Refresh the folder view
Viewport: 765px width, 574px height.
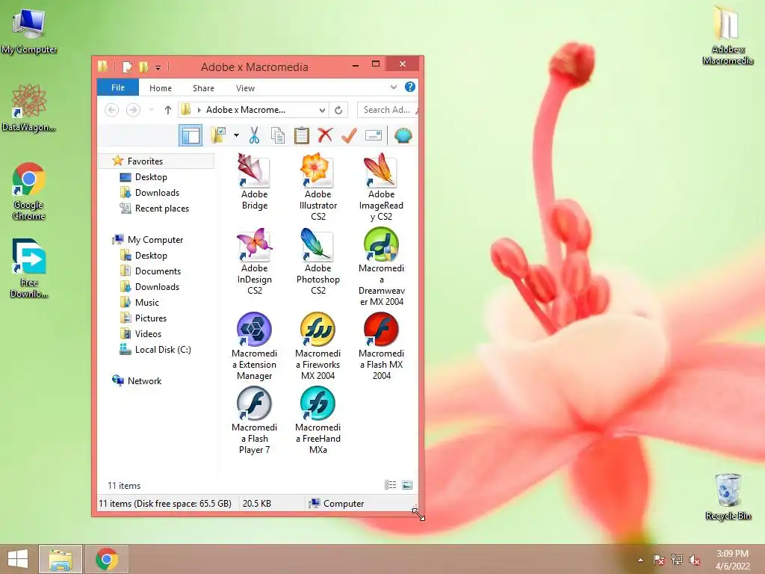pyautogui.click(x=338, y=111)
